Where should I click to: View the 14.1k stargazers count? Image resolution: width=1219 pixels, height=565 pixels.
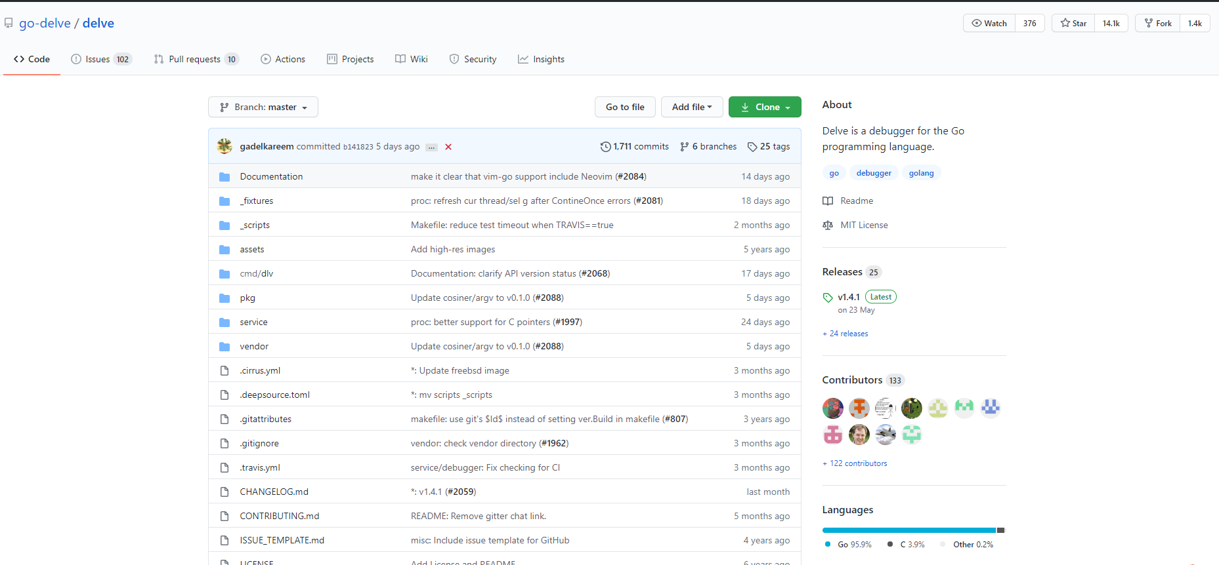1111,23
